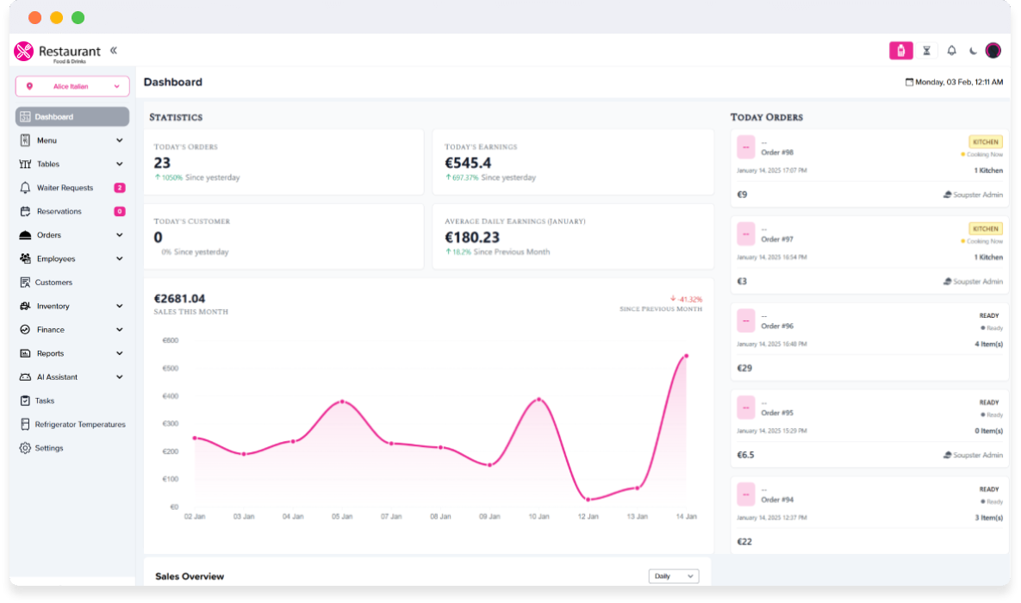Click the Reservations count badge

(120, 211)
